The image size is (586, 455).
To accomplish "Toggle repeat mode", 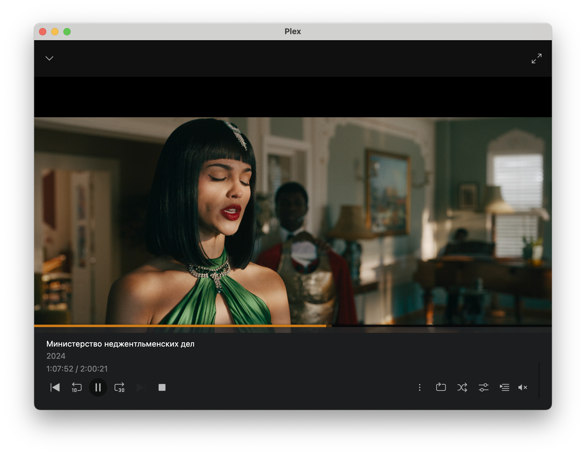I will [441, 387].
